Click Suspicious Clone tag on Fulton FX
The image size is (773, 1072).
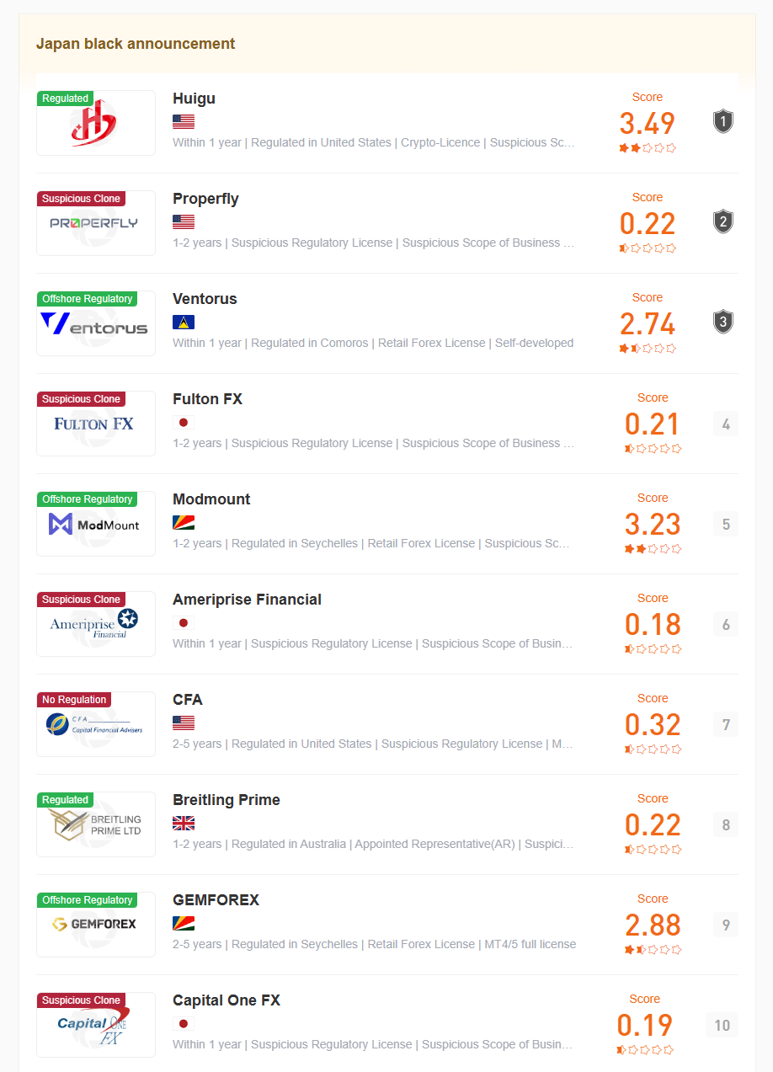click(82, 399)
